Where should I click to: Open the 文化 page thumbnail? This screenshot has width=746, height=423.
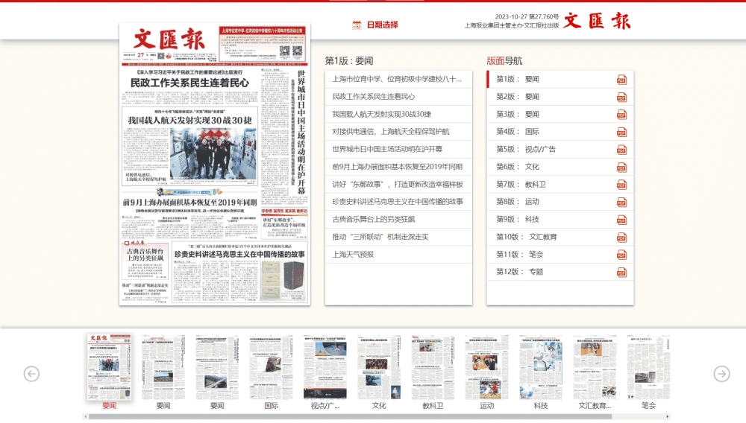379,366
